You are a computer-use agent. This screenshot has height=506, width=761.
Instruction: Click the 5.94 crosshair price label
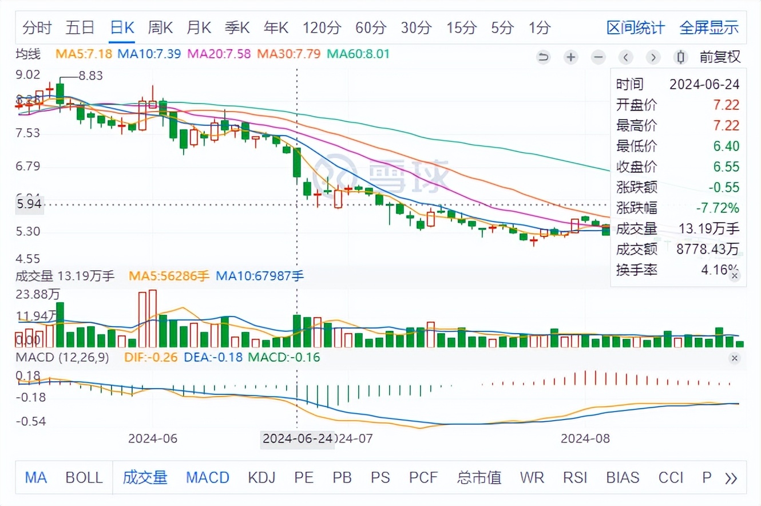coord(29,204)
